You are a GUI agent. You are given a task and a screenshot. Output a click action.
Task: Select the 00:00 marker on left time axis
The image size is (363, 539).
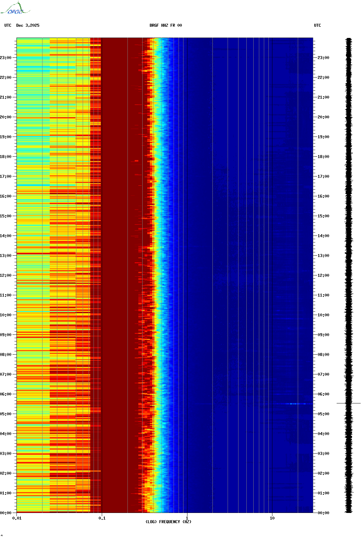click(6, 513)
